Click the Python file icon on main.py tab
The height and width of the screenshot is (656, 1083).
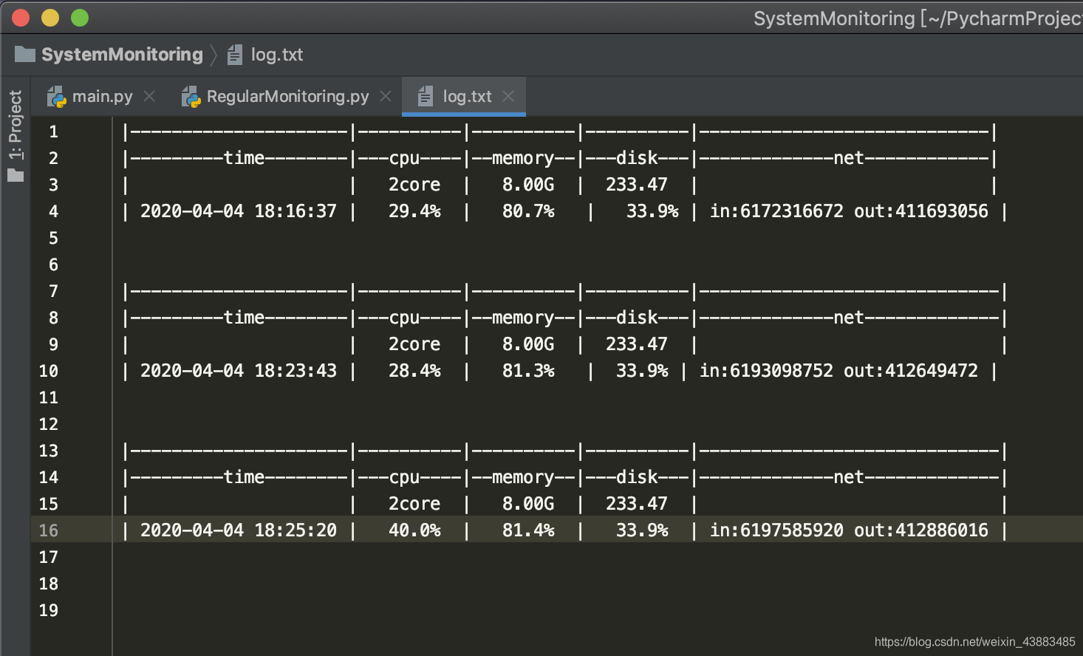tap(57, 97)
